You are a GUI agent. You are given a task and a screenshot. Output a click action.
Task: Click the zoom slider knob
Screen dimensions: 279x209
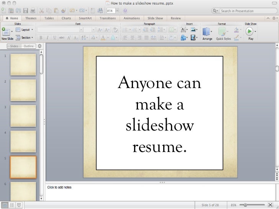point(245,205)
